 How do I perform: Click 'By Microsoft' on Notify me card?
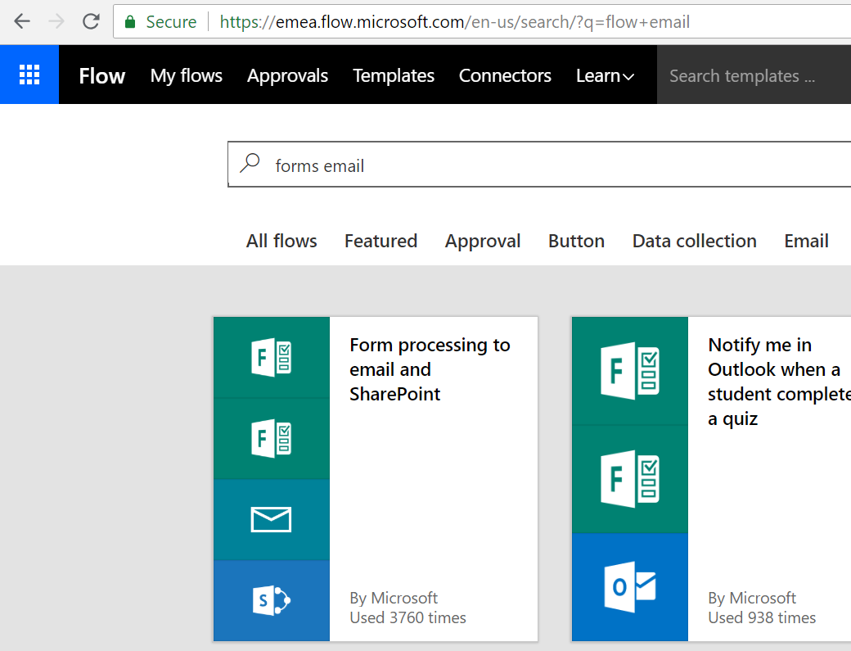click(x=752, y=598)
